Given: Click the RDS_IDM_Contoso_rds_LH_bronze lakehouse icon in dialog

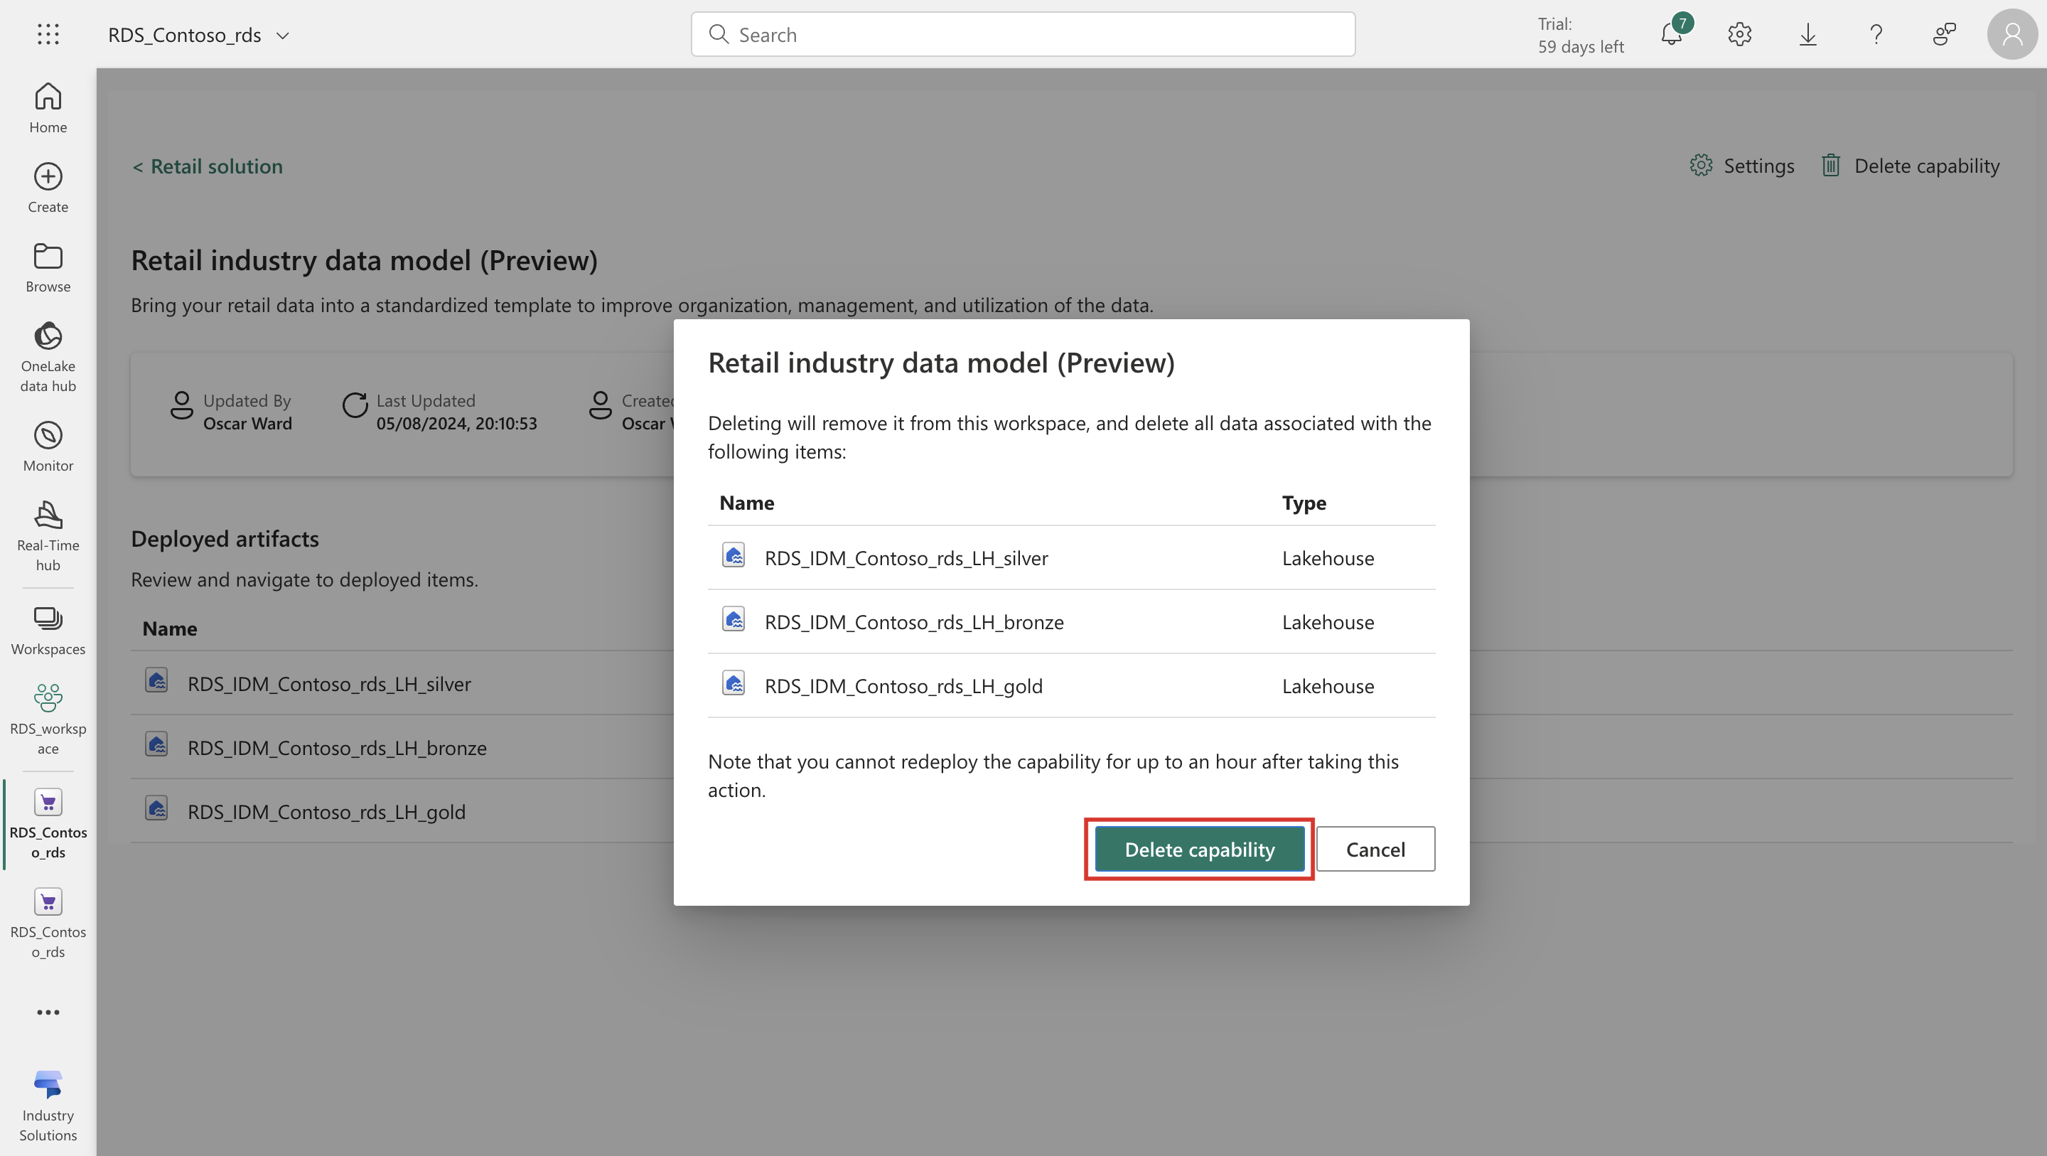Looking at the screenshot, I should click(x=733, y=619).
